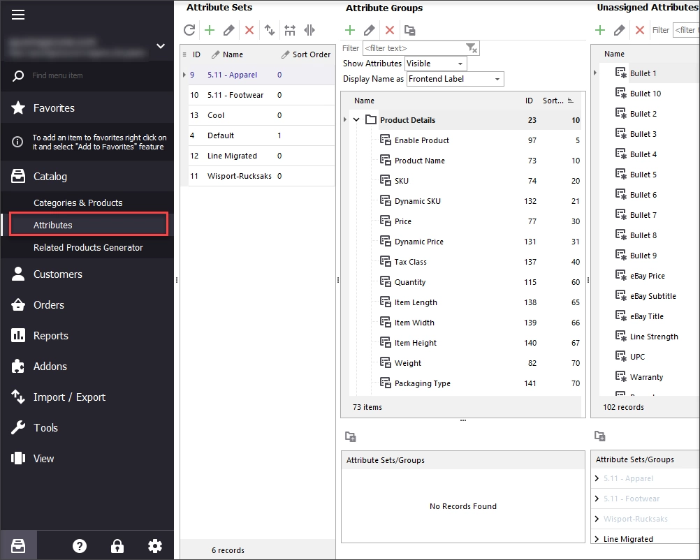This screenshot has width=700, height=560.
Task: Open Related Products Generator
Action: (88, 247)
